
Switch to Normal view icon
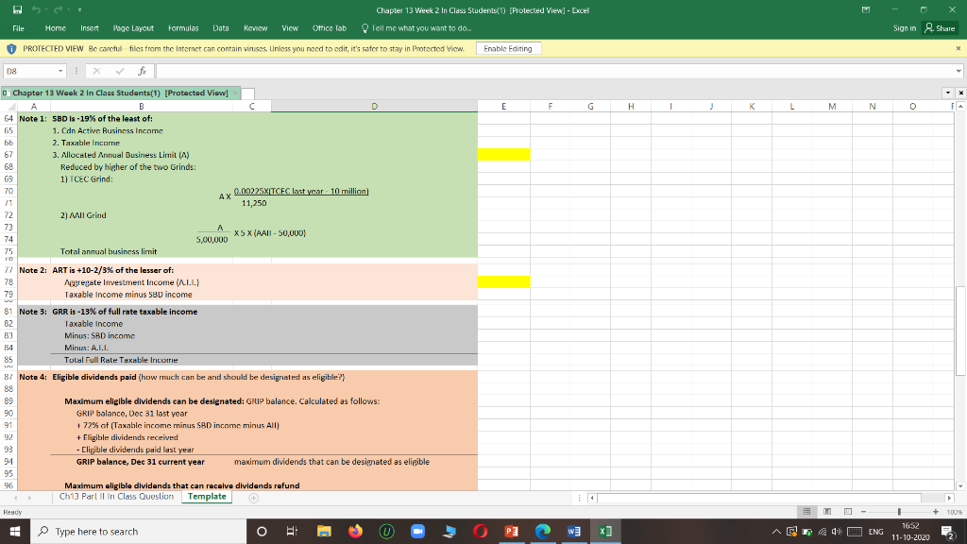tap(806, 512)
